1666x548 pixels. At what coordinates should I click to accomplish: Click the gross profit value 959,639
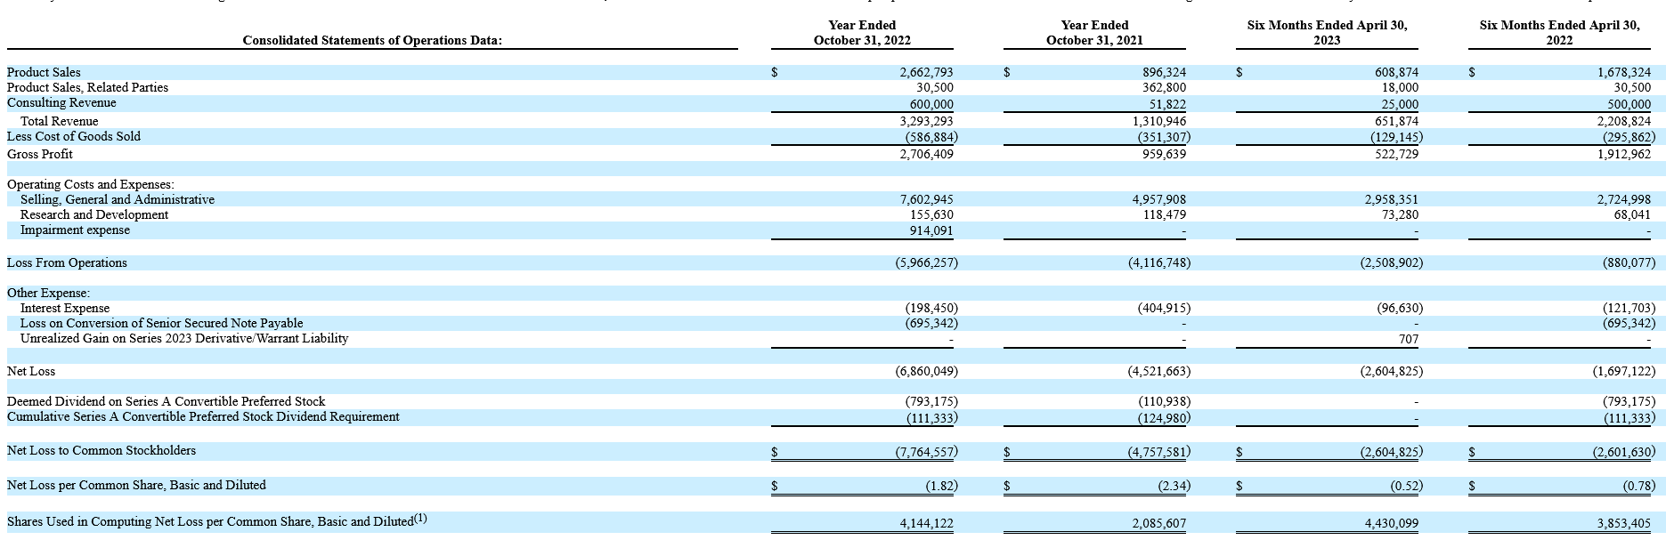pyautogui.click(x=1164, y=154)
